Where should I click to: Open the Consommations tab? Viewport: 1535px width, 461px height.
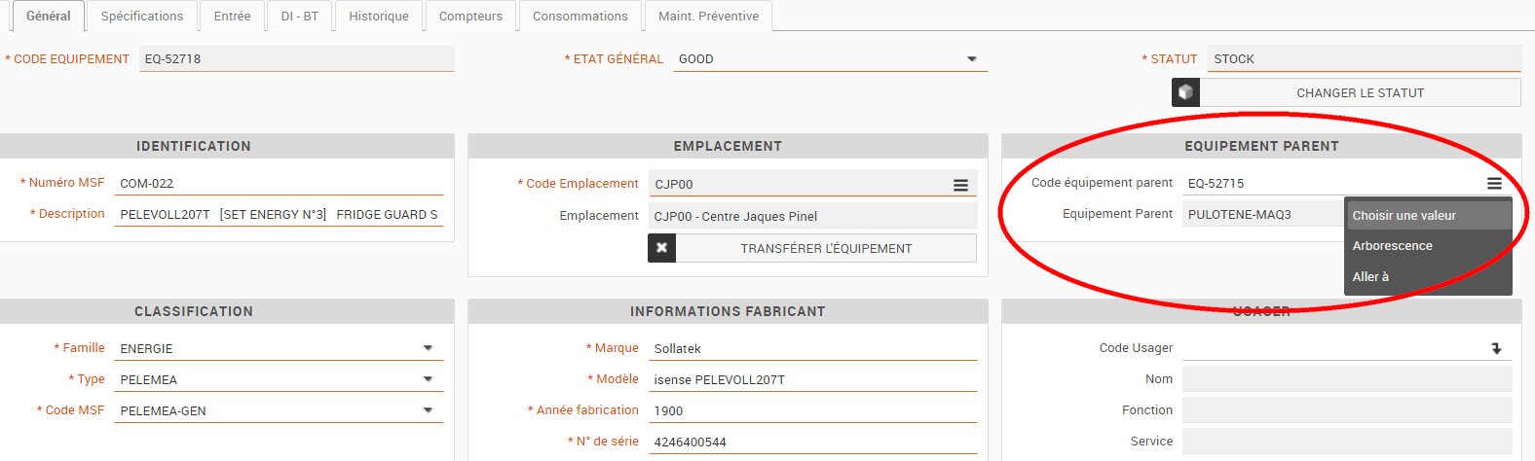pyautogui.click(x=580, y=16)
